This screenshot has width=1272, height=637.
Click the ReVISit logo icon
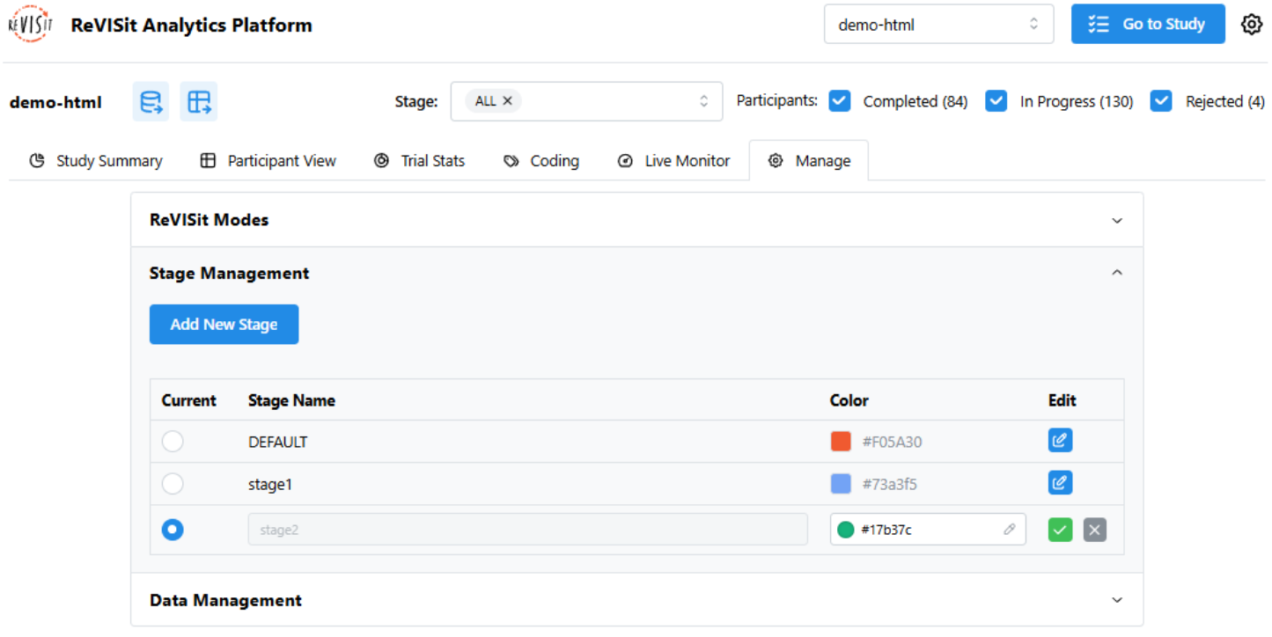30,25
